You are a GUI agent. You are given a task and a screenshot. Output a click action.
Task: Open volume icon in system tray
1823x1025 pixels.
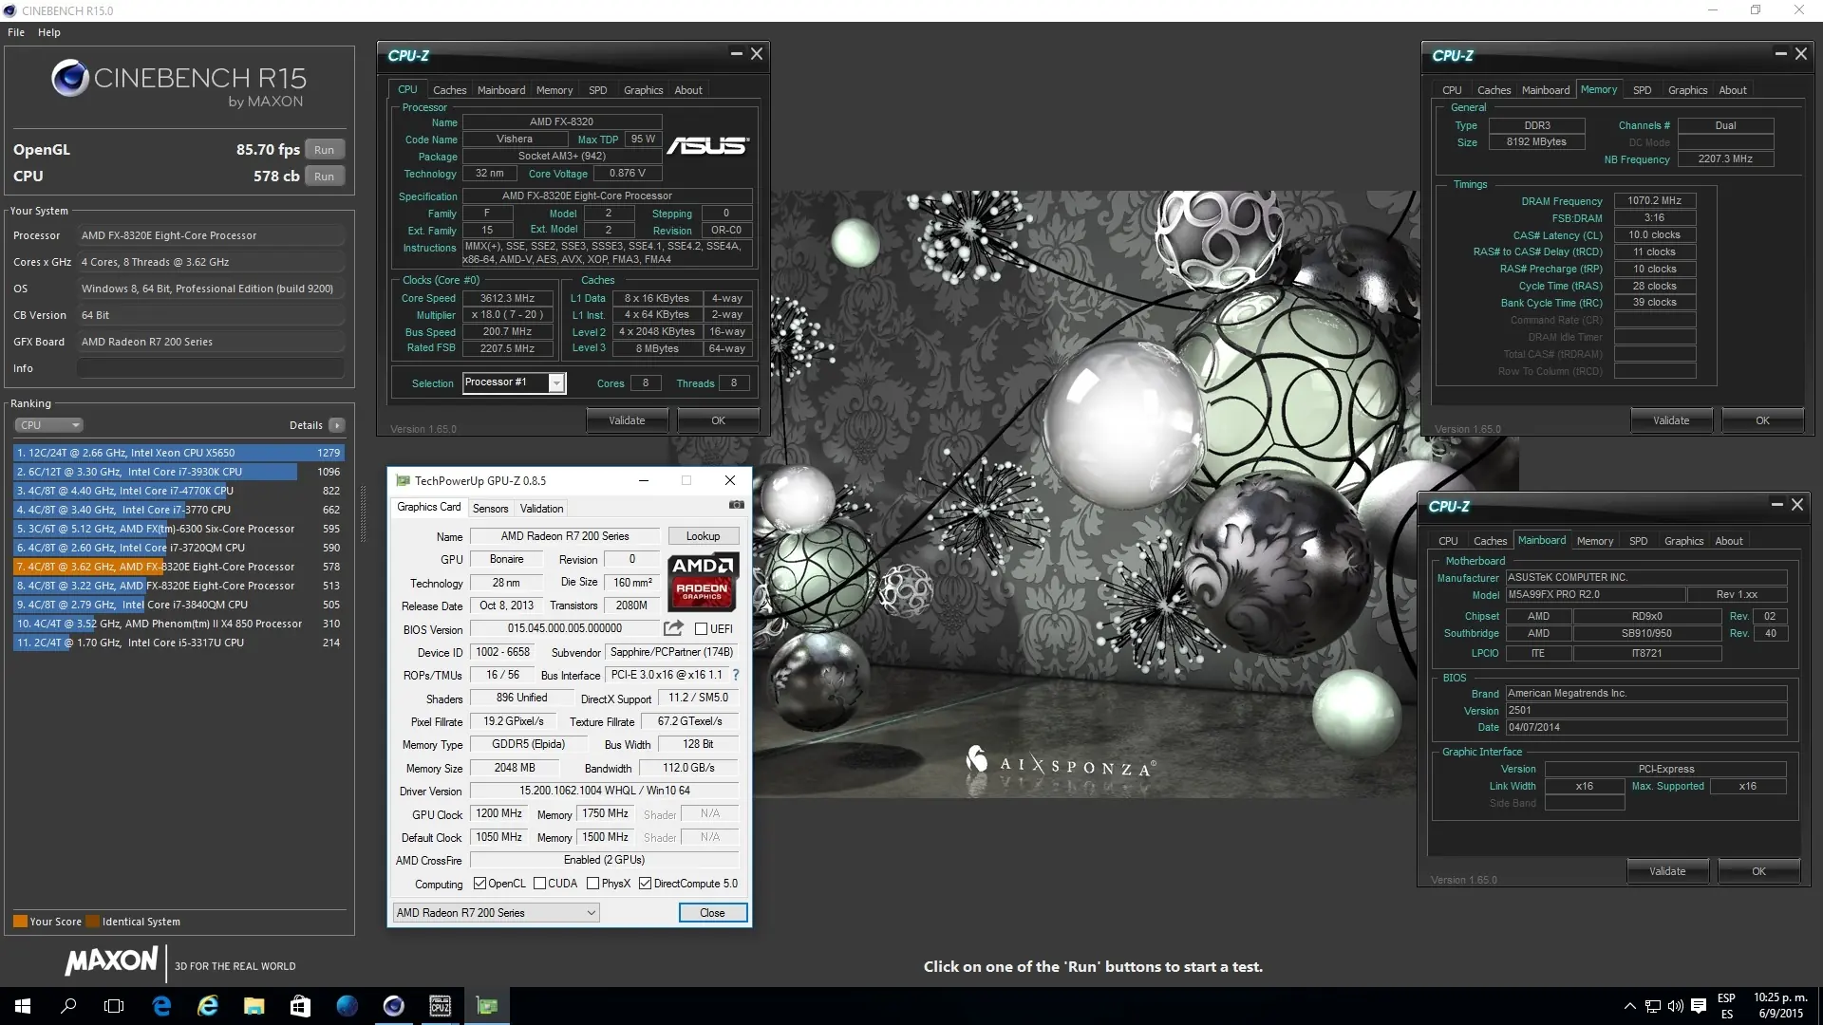pos(1675,1006)
